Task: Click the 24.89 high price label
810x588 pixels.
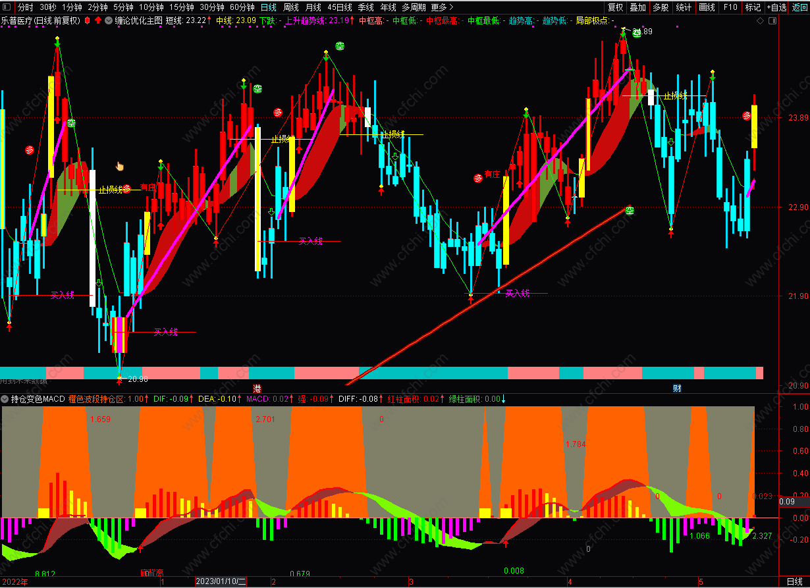Action: (643, 32)
